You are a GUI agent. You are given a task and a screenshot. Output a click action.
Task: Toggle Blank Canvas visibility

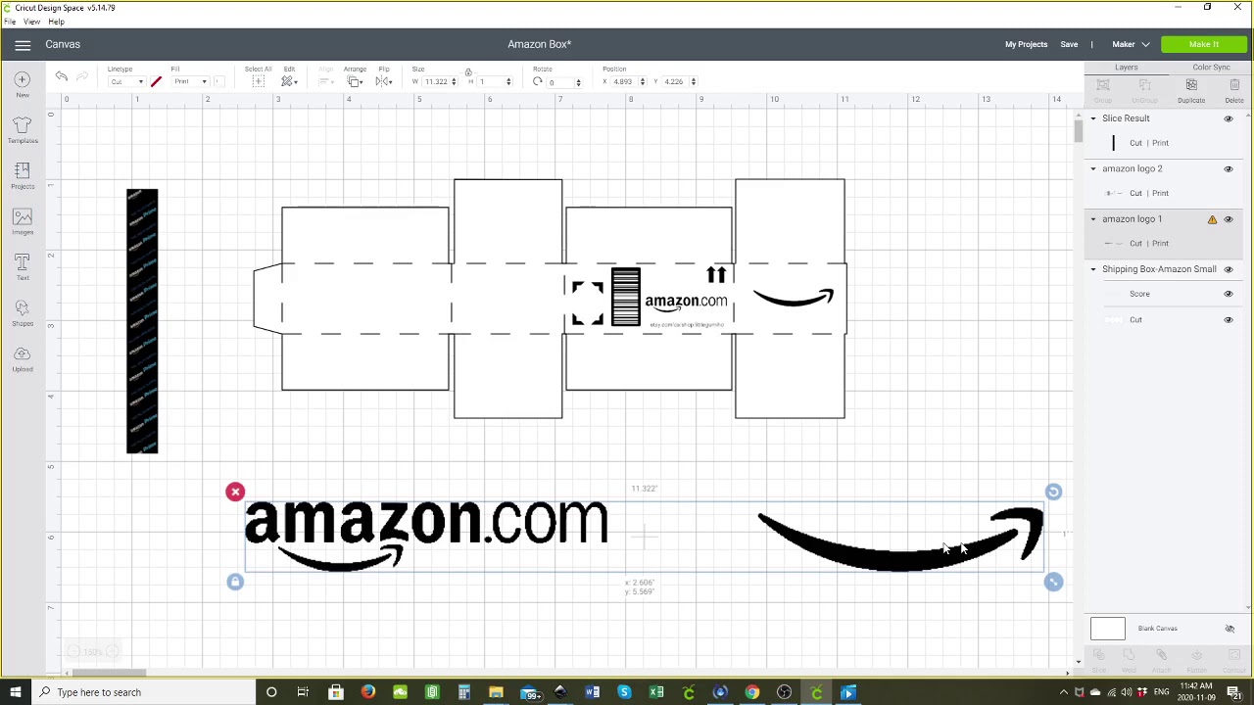[1230, 629]
